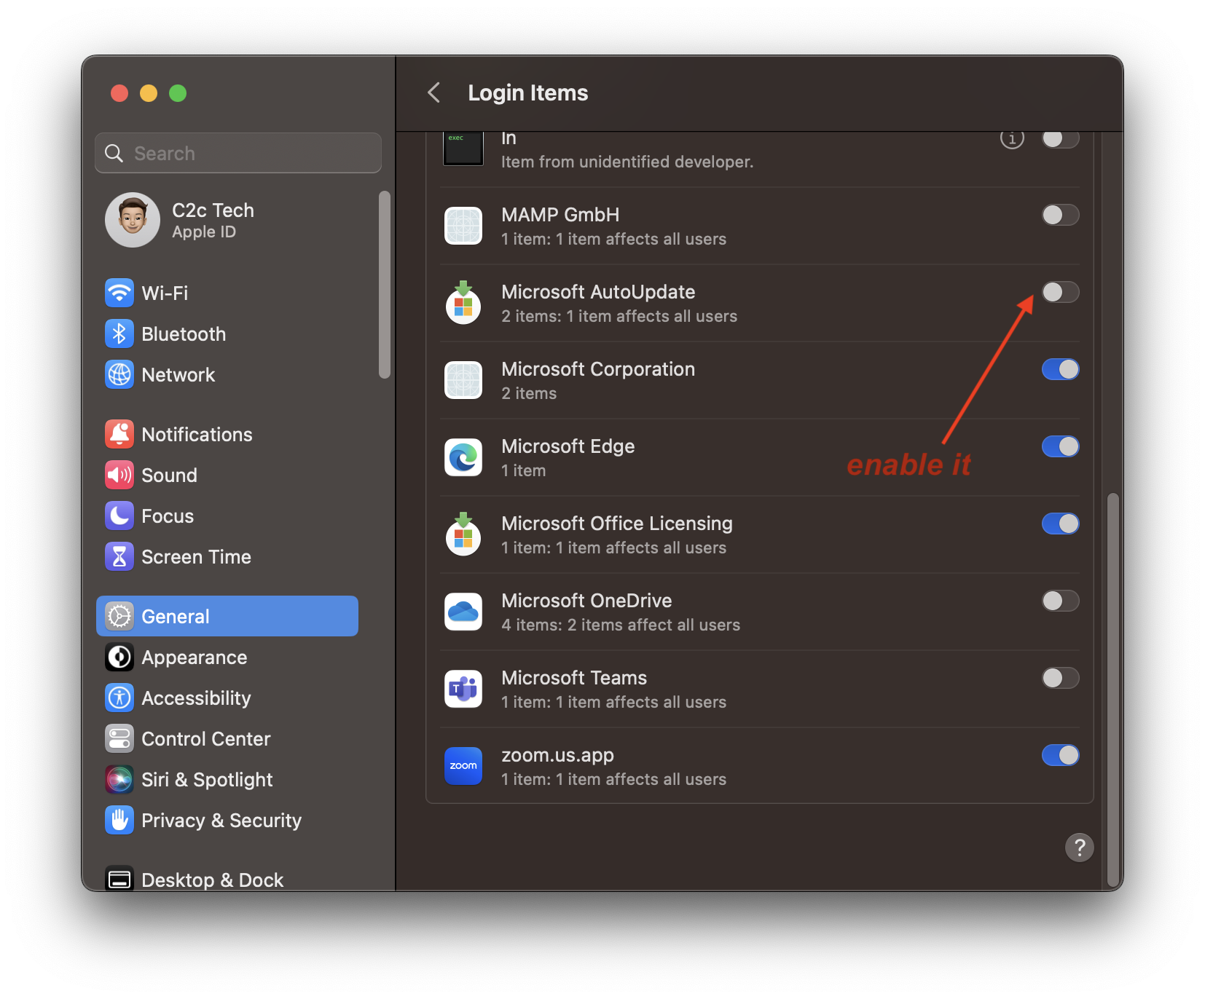Open the Sound settings icon
This screenshot has width=1205, height=999.
tap(119, 475)
